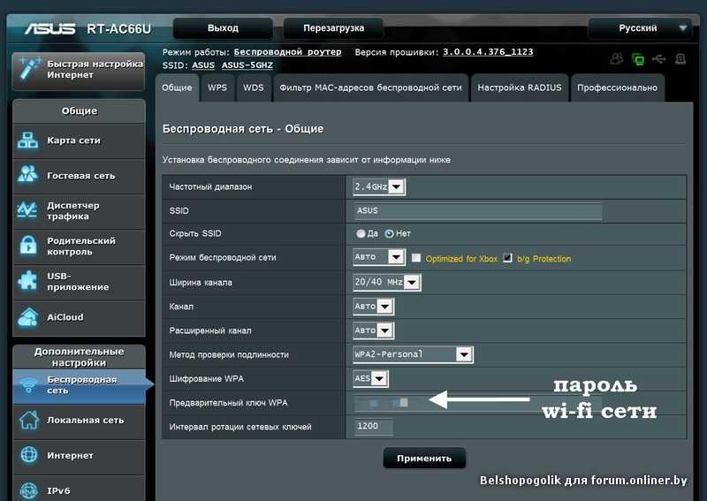Screen dimensions: 707x501
Task: Click the Применить apply button
Action: click(x=424, y=459)
